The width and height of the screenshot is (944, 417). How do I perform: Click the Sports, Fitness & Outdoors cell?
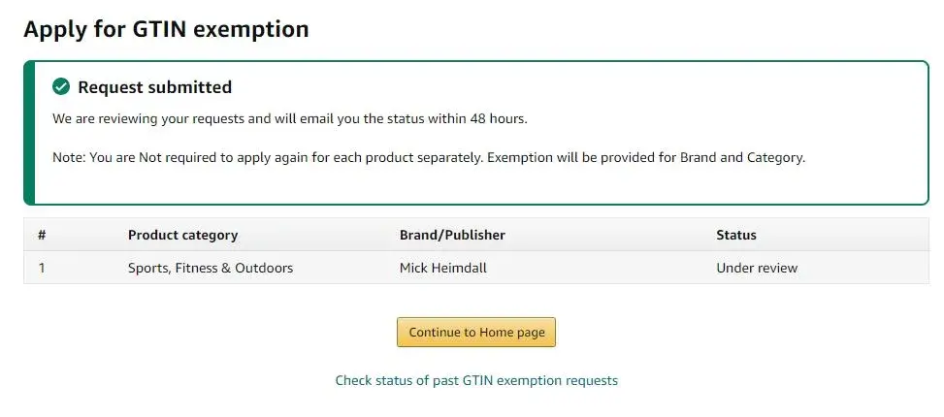coord(211,268)
